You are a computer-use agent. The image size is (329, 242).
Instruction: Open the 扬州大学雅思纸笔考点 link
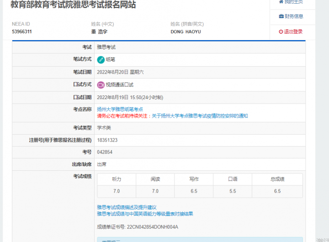(x=120, y=109)
